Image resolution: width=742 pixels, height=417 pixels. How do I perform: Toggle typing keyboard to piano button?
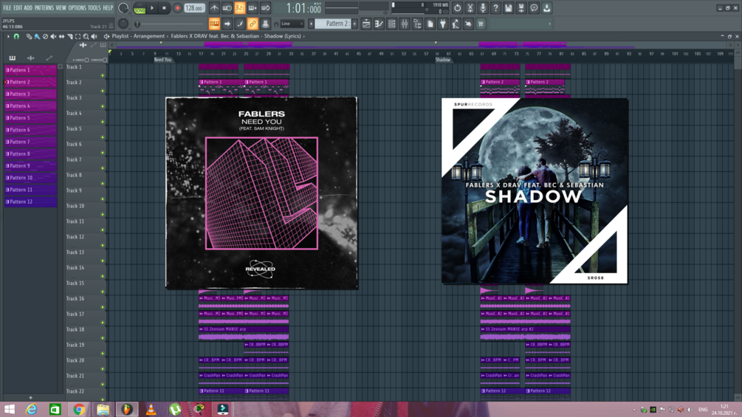[x=214, y=24]
